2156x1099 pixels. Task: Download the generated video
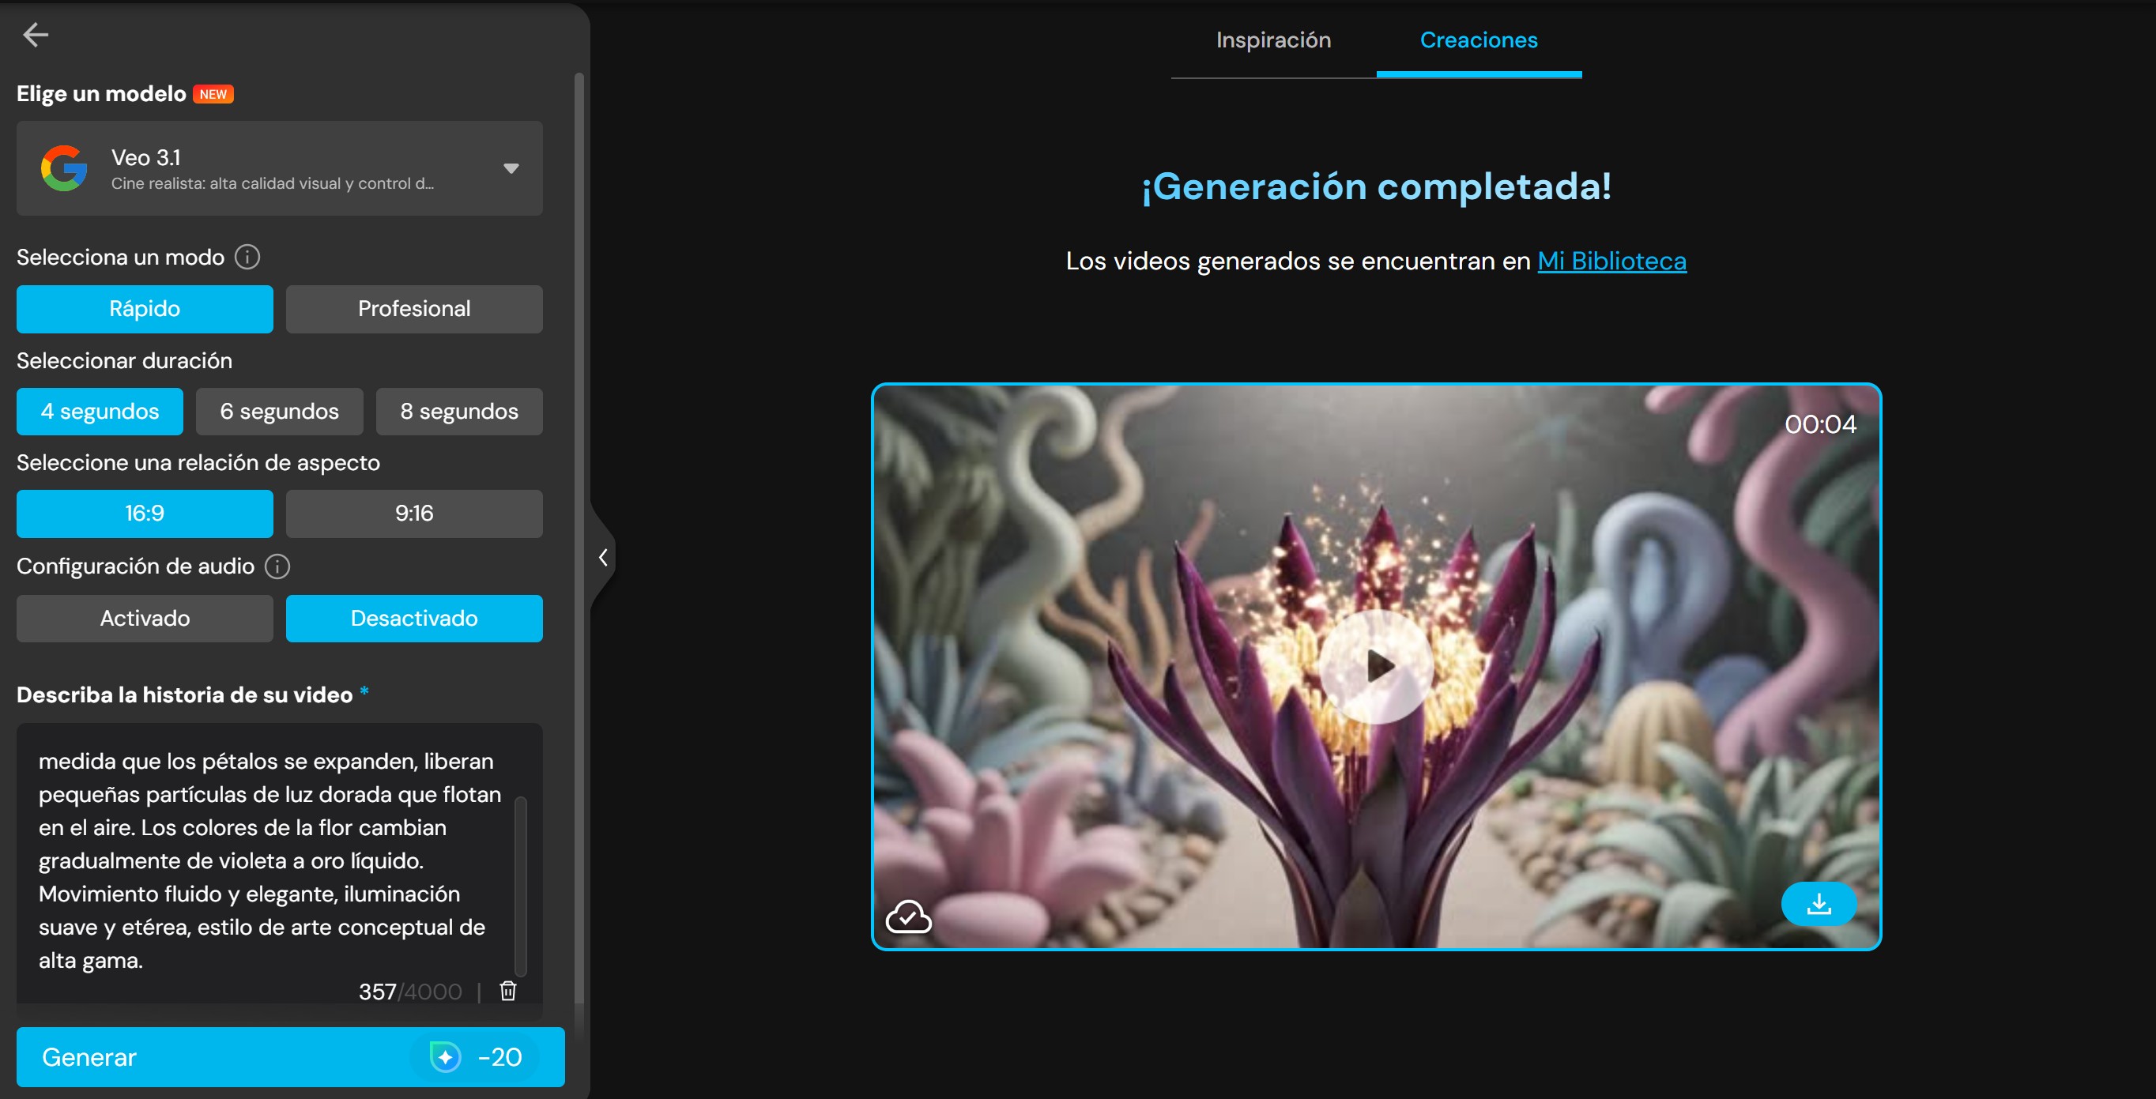pos(1819,903)
